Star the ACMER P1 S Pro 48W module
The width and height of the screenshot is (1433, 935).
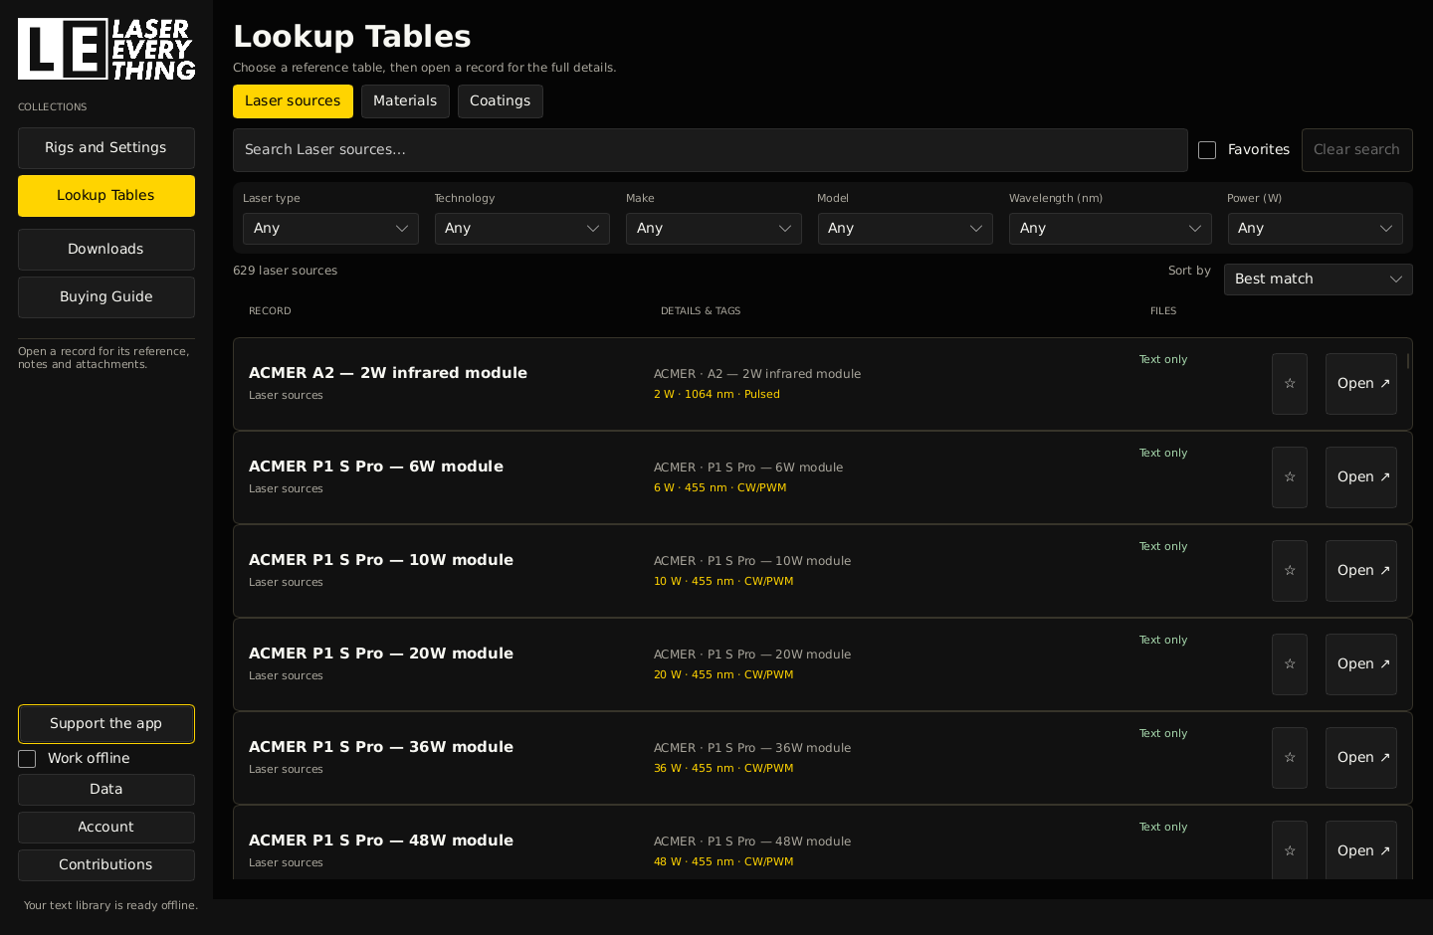coord(1289,850)
